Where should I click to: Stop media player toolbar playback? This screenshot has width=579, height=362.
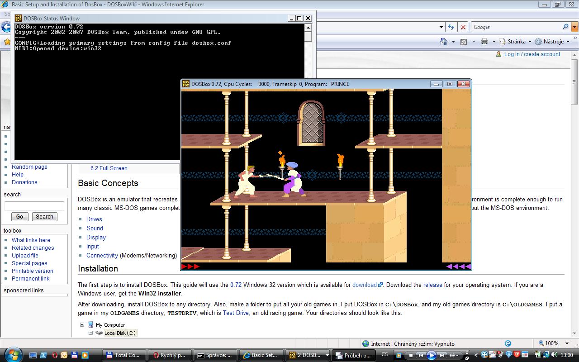(x=411, y=355)
